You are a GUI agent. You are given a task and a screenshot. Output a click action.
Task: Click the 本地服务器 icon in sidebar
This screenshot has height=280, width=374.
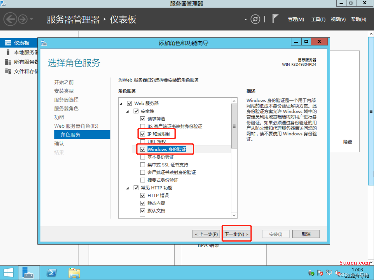click(8, 52)
